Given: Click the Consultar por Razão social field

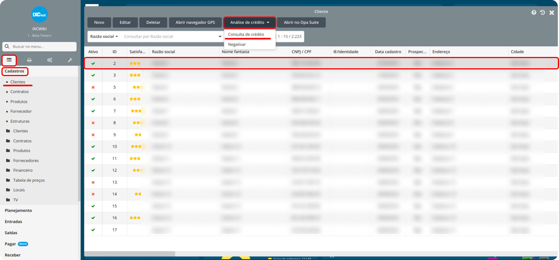Looking at the screenshot, I should (x=170, y=37).
